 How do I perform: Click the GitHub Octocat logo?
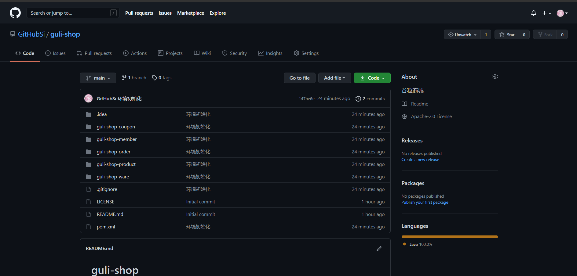15,13
